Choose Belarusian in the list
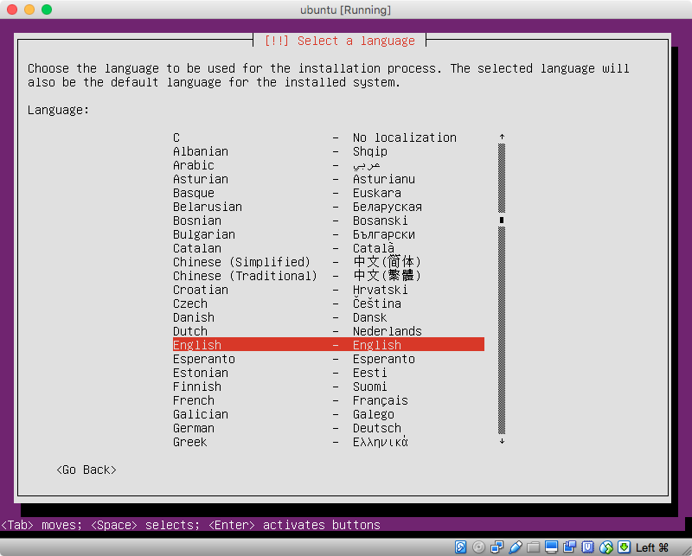The height and width of the screenshot is (556, 692). (x=329, y=207)
